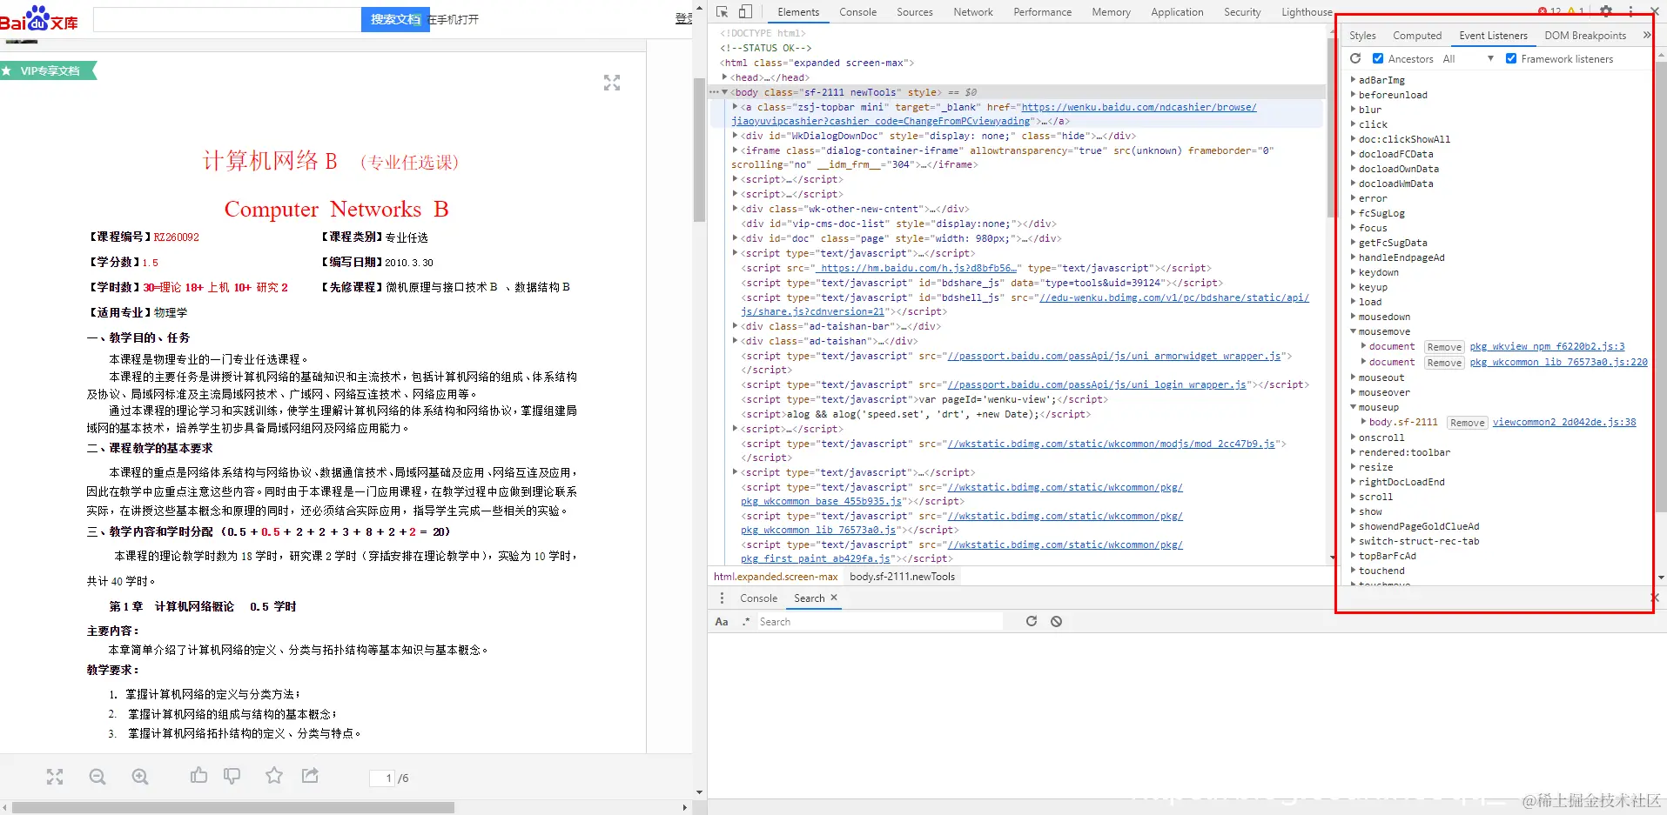Click the share document icon
The width and height of the screenshot is (1667, 815).
click(310, 775)
